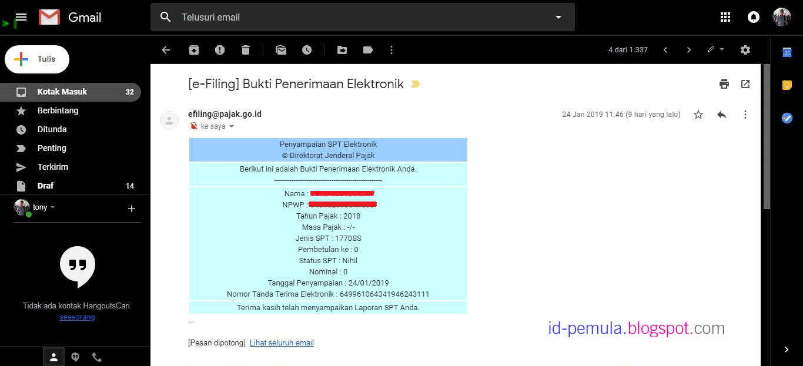
Task: Open settings gear icon
Action: (x=745, y=50)
